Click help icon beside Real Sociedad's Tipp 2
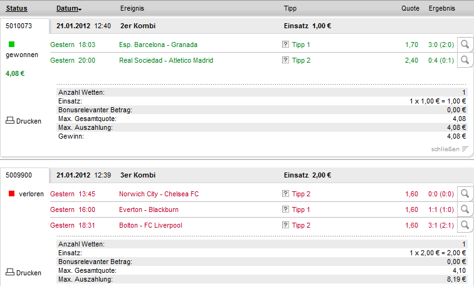The height and width of the screenshot is (286, 474). click(x=286, y=60)
